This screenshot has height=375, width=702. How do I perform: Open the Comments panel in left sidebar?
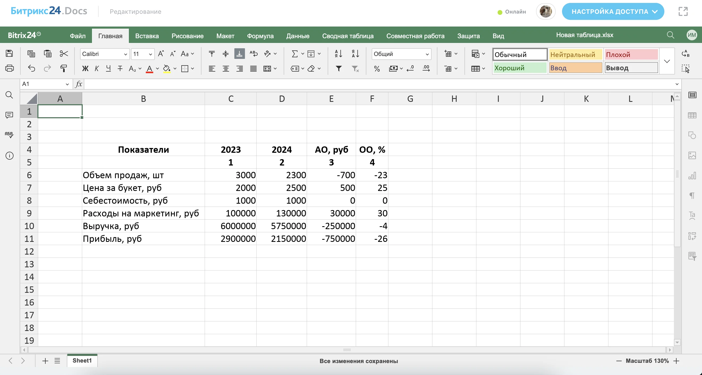click(9, 115)
